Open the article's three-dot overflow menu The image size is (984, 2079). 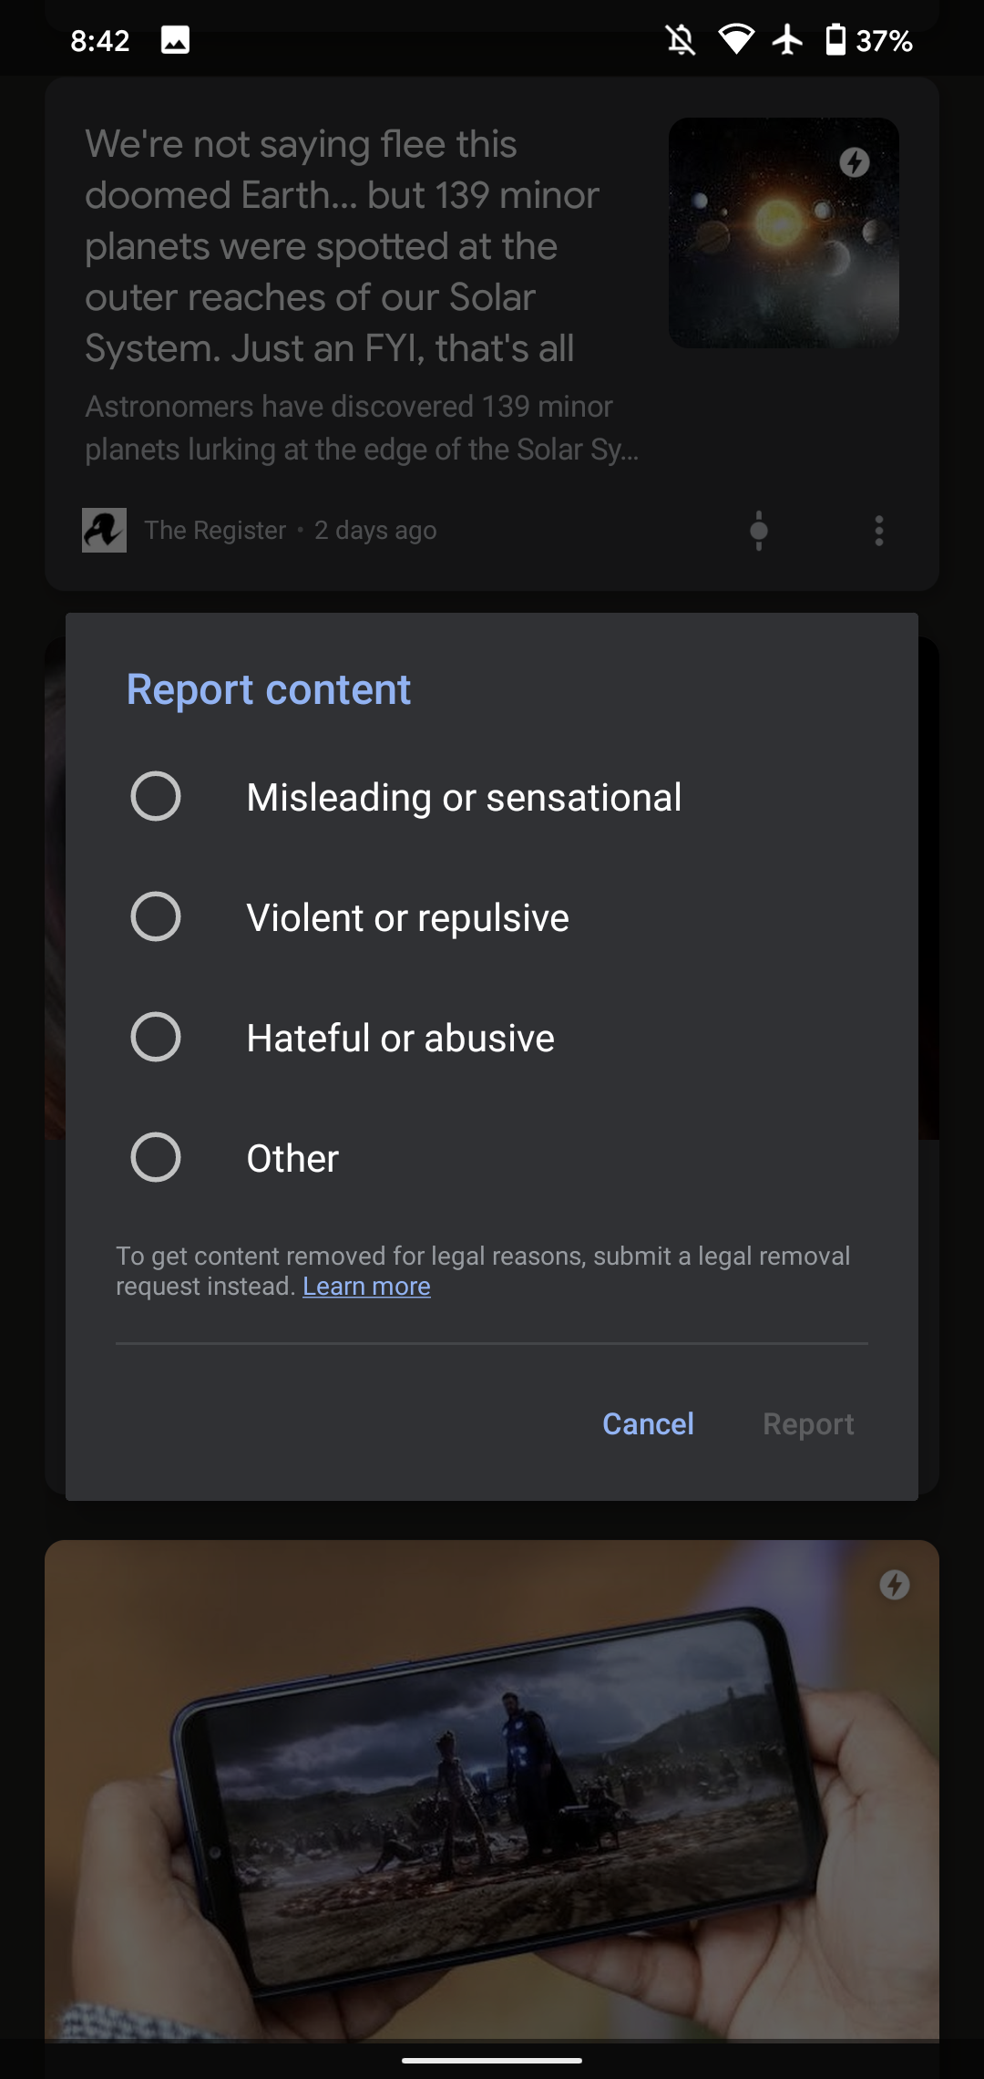click(x=877, y=530)
